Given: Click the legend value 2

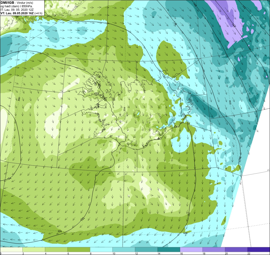Looking at the screenshot, I should point(23,253).
